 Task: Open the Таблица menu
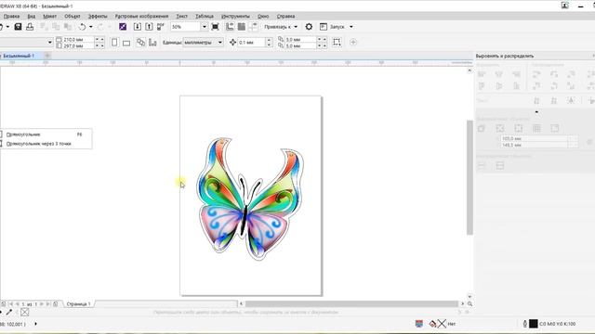pyautogui.click(x=205, y=17)
